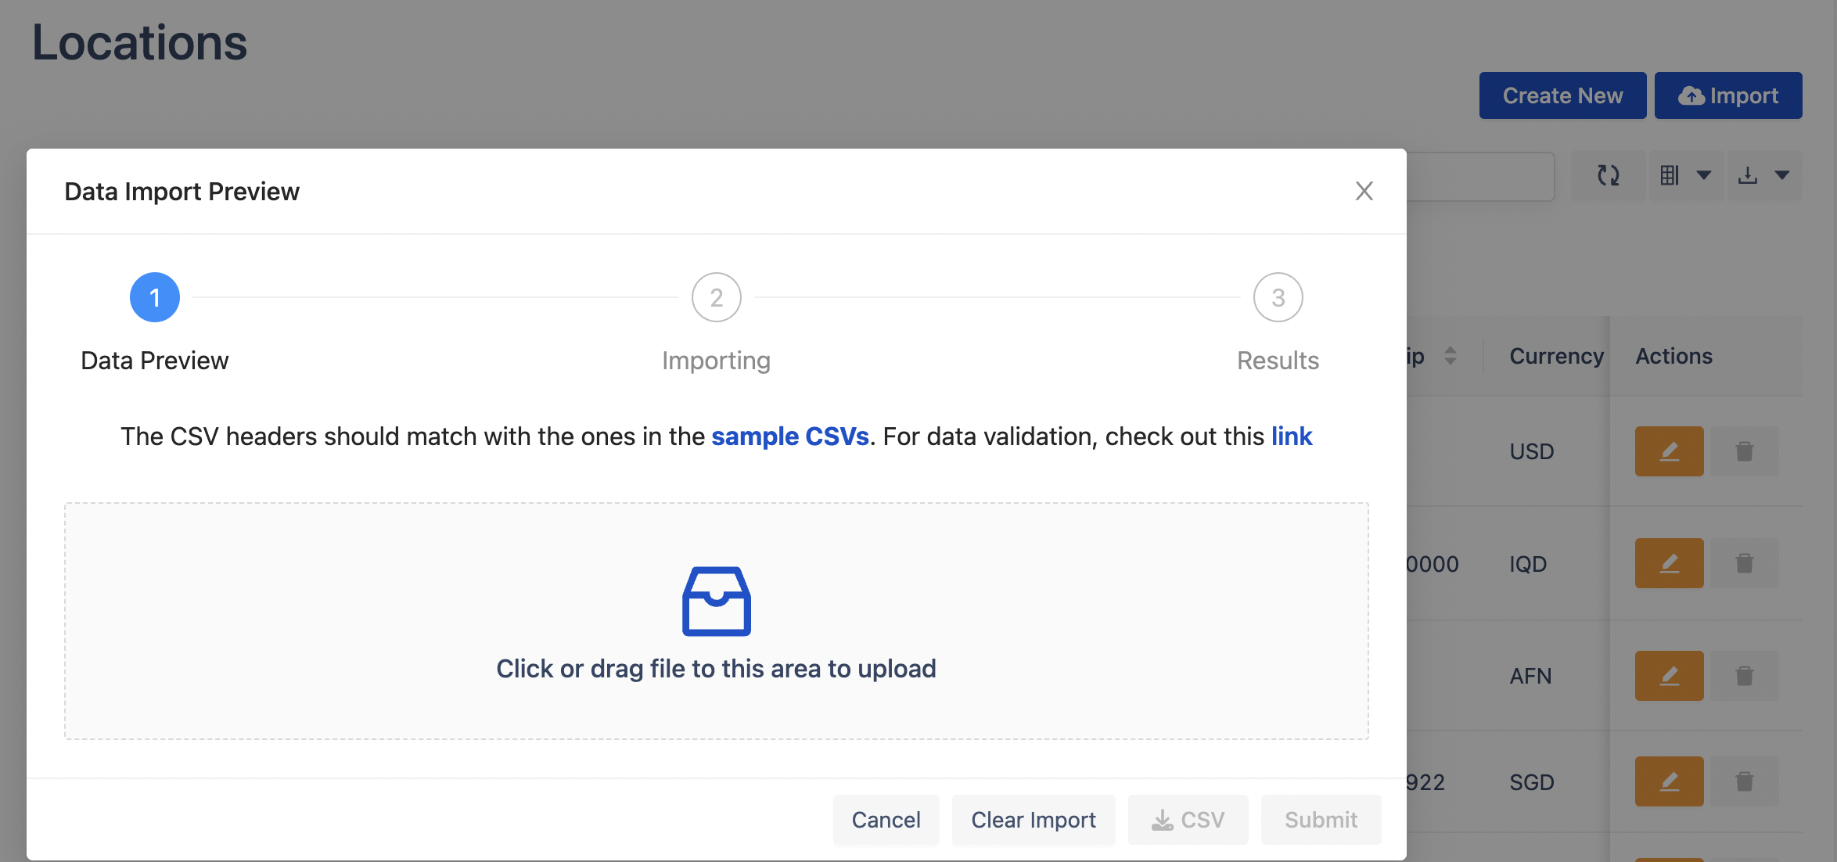Viewport: 1837px width, 862px height.
Task: Edit the IQD currency location
Action: [1669, 563]
